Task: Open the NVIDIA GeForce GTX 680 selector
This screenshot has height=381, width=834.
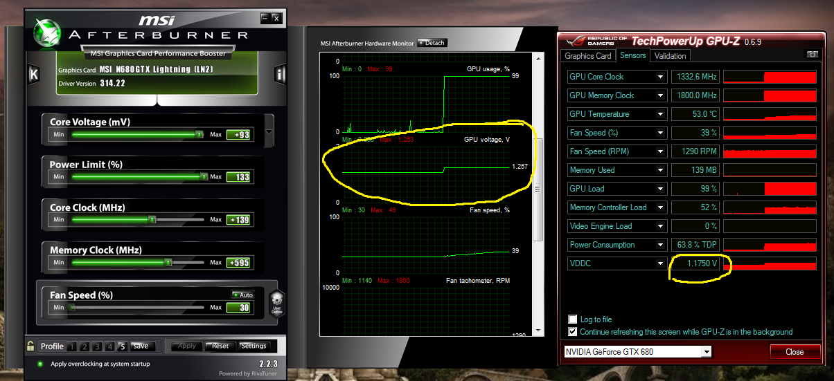Action: point(637,352)
